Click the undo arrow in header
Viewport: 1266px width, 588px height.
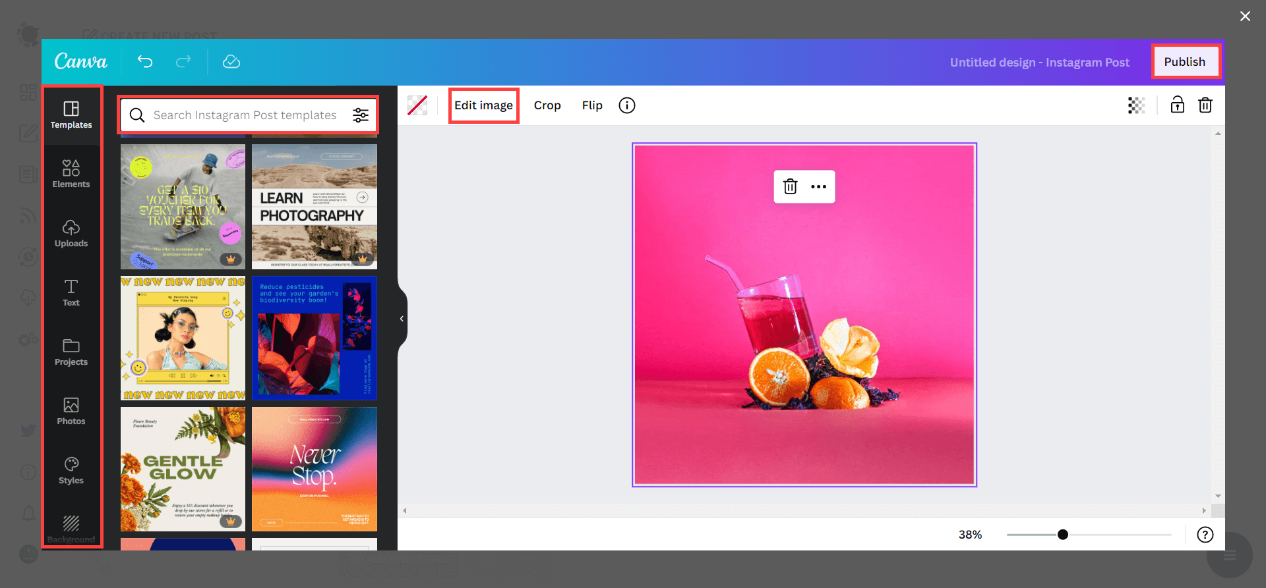145,62
